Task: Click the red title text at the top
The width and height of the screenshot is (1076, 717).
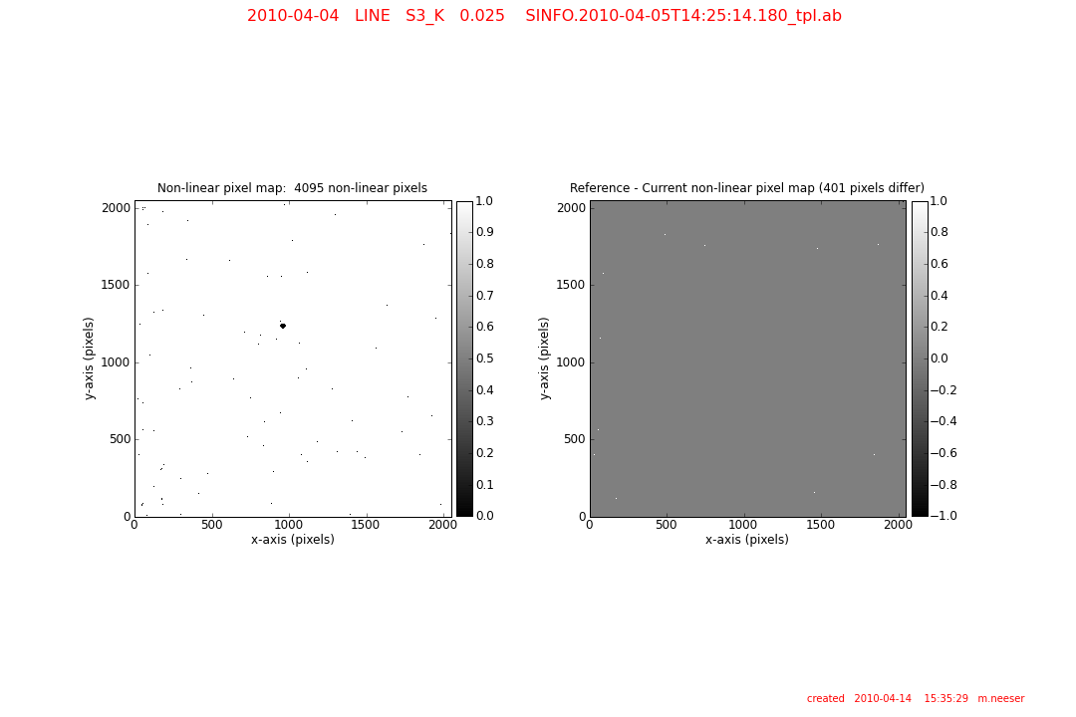Action: 544,16
